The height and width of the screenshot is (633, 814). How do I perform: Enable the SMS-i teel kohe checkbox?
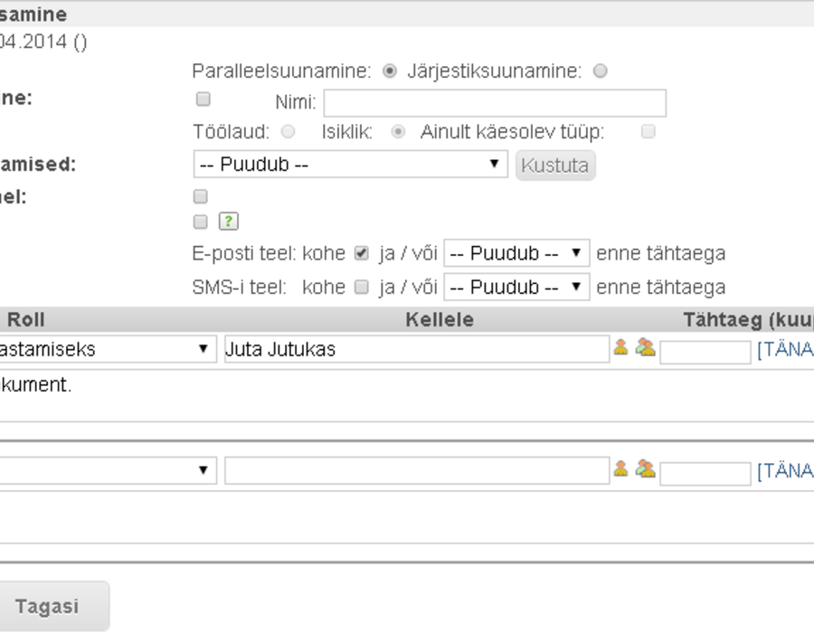click(x=361, y=287)
